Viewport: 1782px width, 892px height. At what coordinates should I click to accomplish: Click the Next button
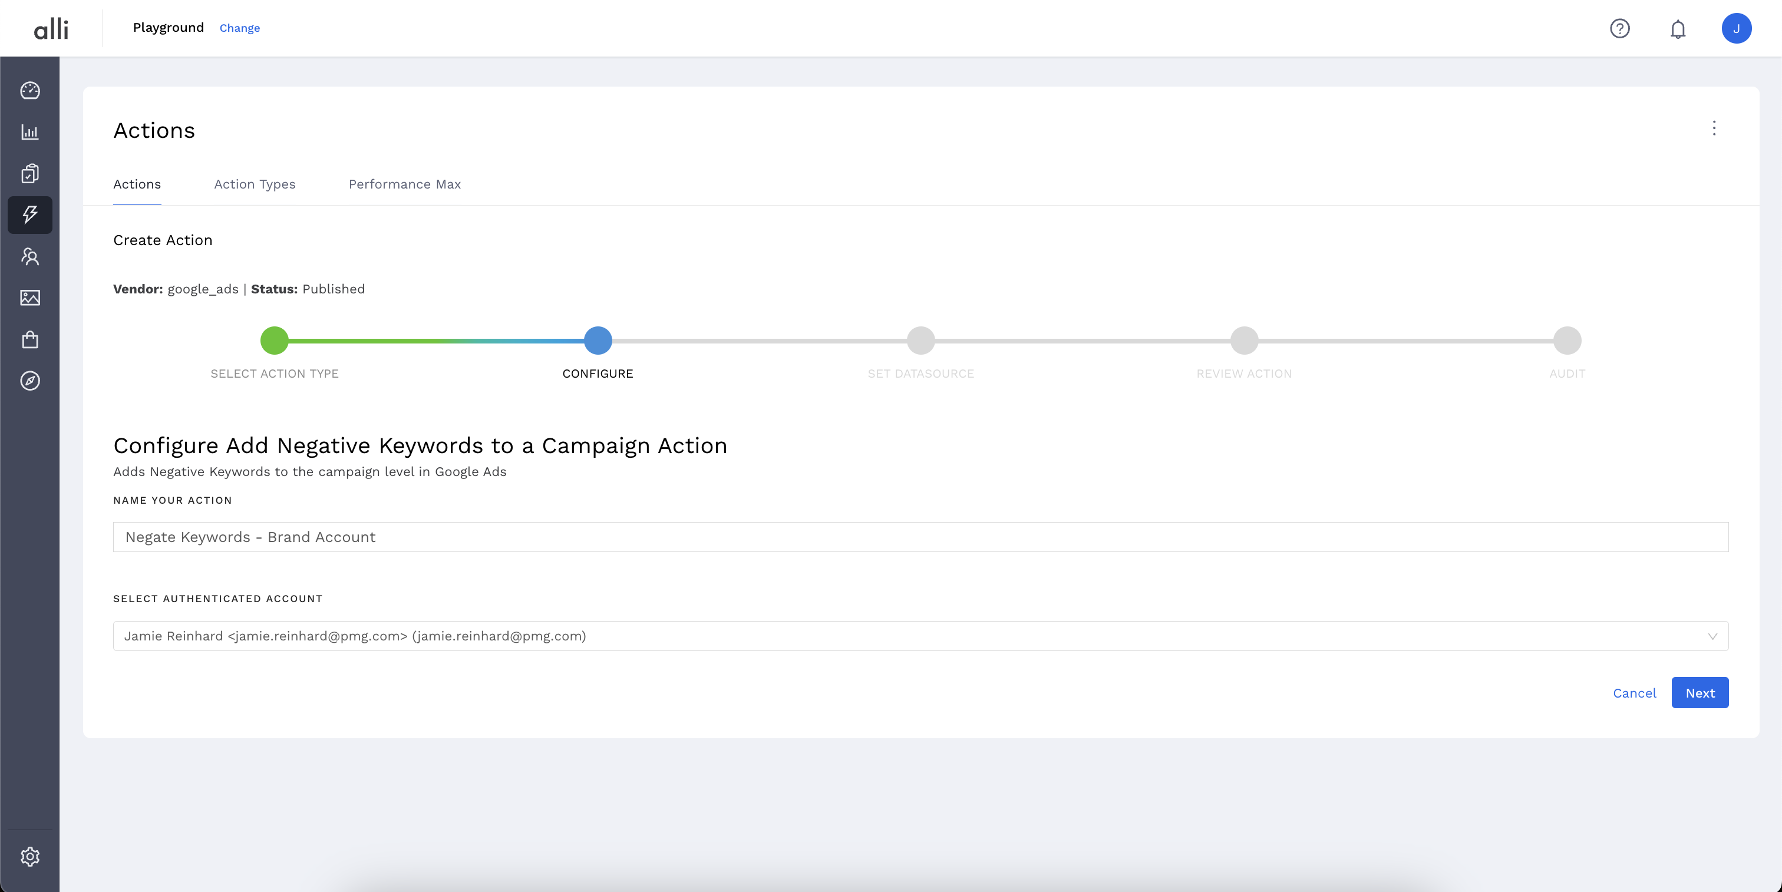tap(1699, 693)
